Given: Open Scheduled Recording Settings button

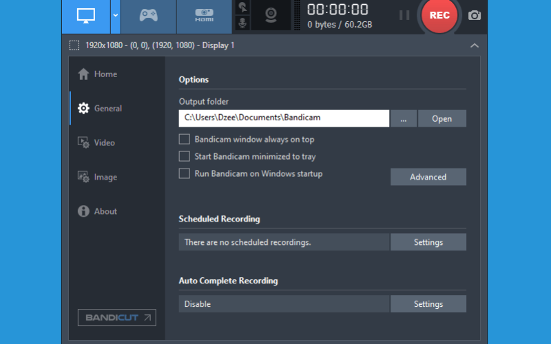Looking at the screenshot, I should click(x=428, y=242).
